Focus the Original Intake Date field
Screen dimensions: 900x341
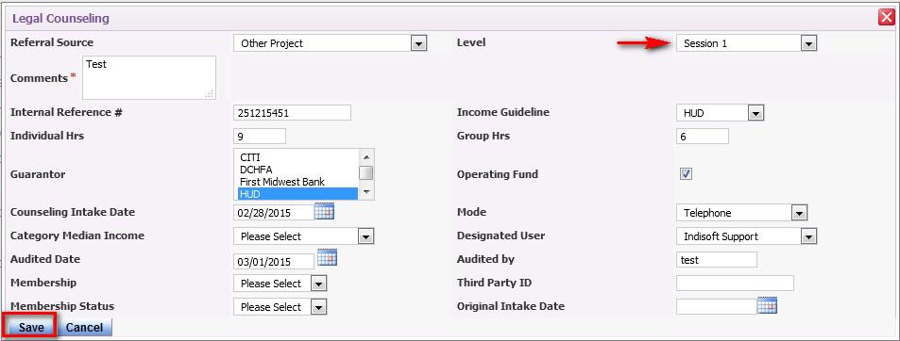pos(717,307)
